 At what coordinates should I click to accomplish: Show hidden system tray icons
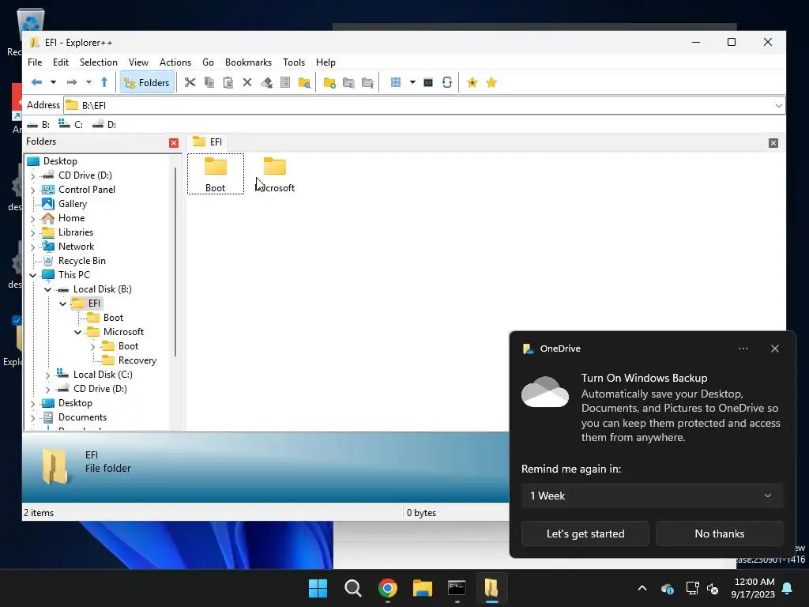pyautogui.click(x=642, y=588)
